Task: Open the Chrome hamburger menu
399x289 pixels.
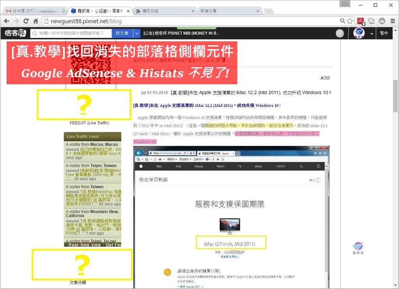Action: (x=393, y=21)
